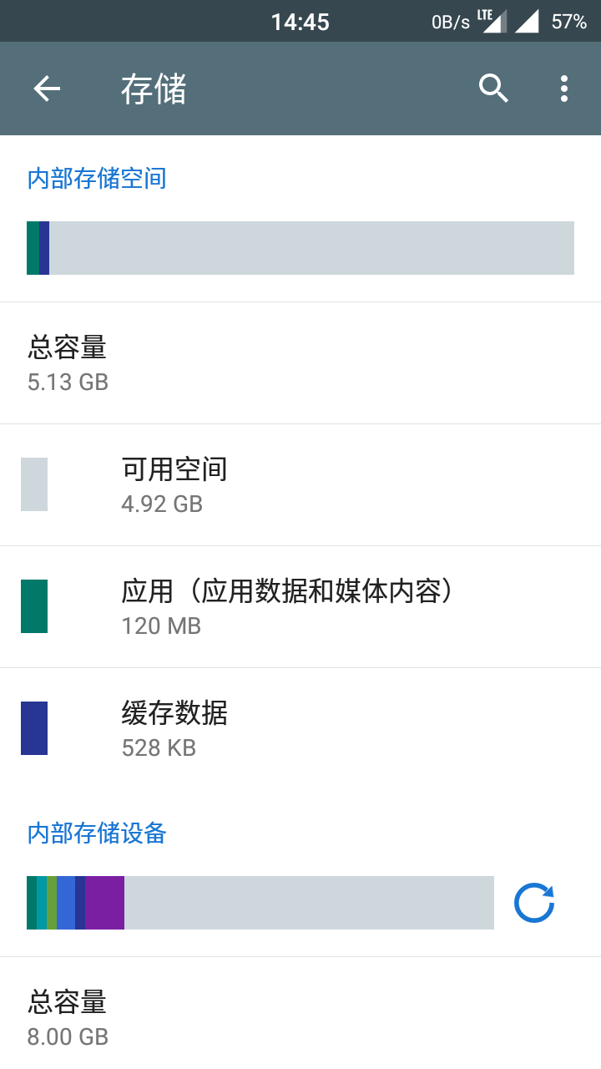
Task: Click the grey 可用空间 color swatch
Action: pos(34,484)
